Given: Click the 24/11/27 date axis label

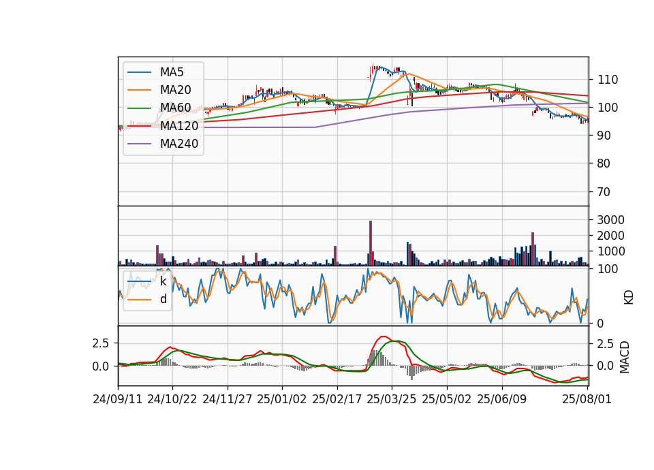Looking at the screenshot, I should point(228,400).
